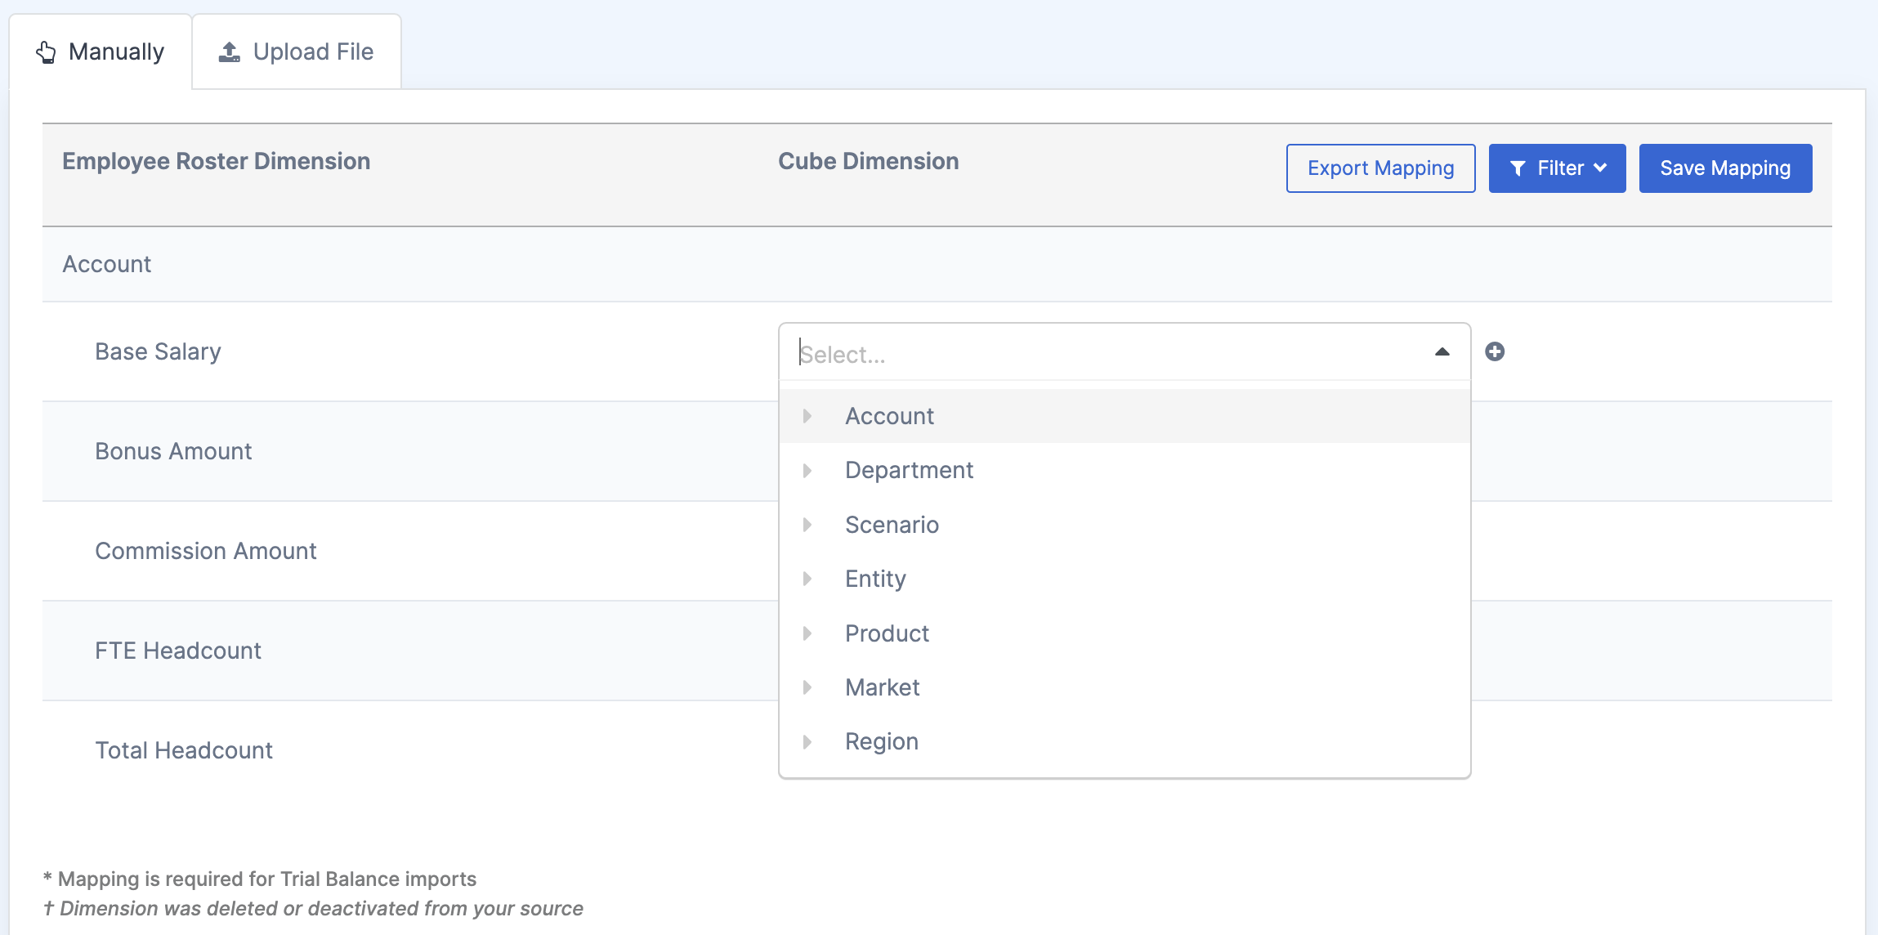Image resolution: width=1878 pixels, height=935 pixels.
Task: Click the upload icon on Upload File tab
Action: point(230,52)
